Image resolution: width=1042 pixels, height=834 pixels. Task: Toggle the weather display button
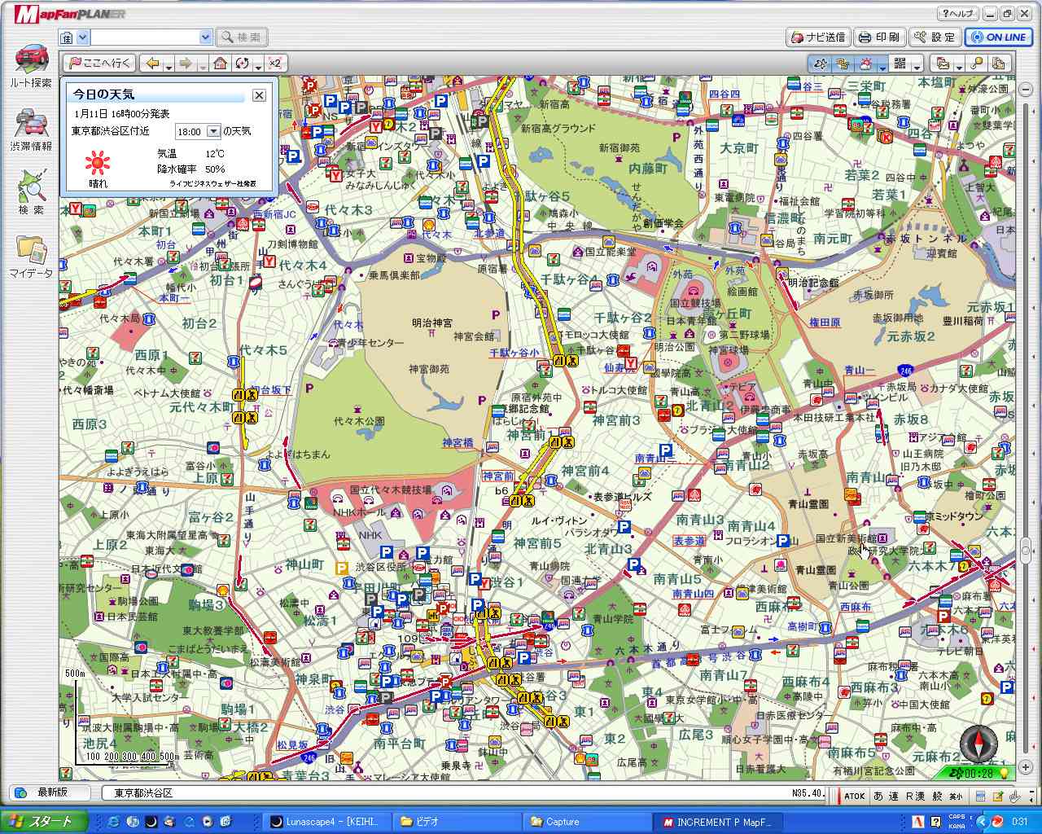pos(865,63)
